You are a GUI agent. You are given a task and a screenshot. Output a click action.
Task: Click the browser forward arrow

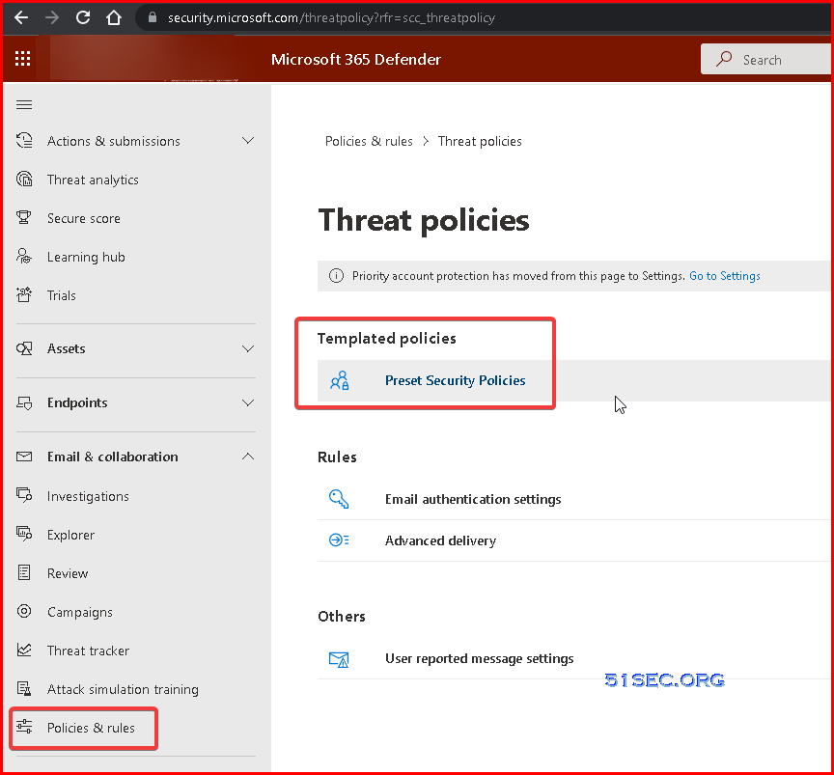pyautogui.click(x=52, y=17)
